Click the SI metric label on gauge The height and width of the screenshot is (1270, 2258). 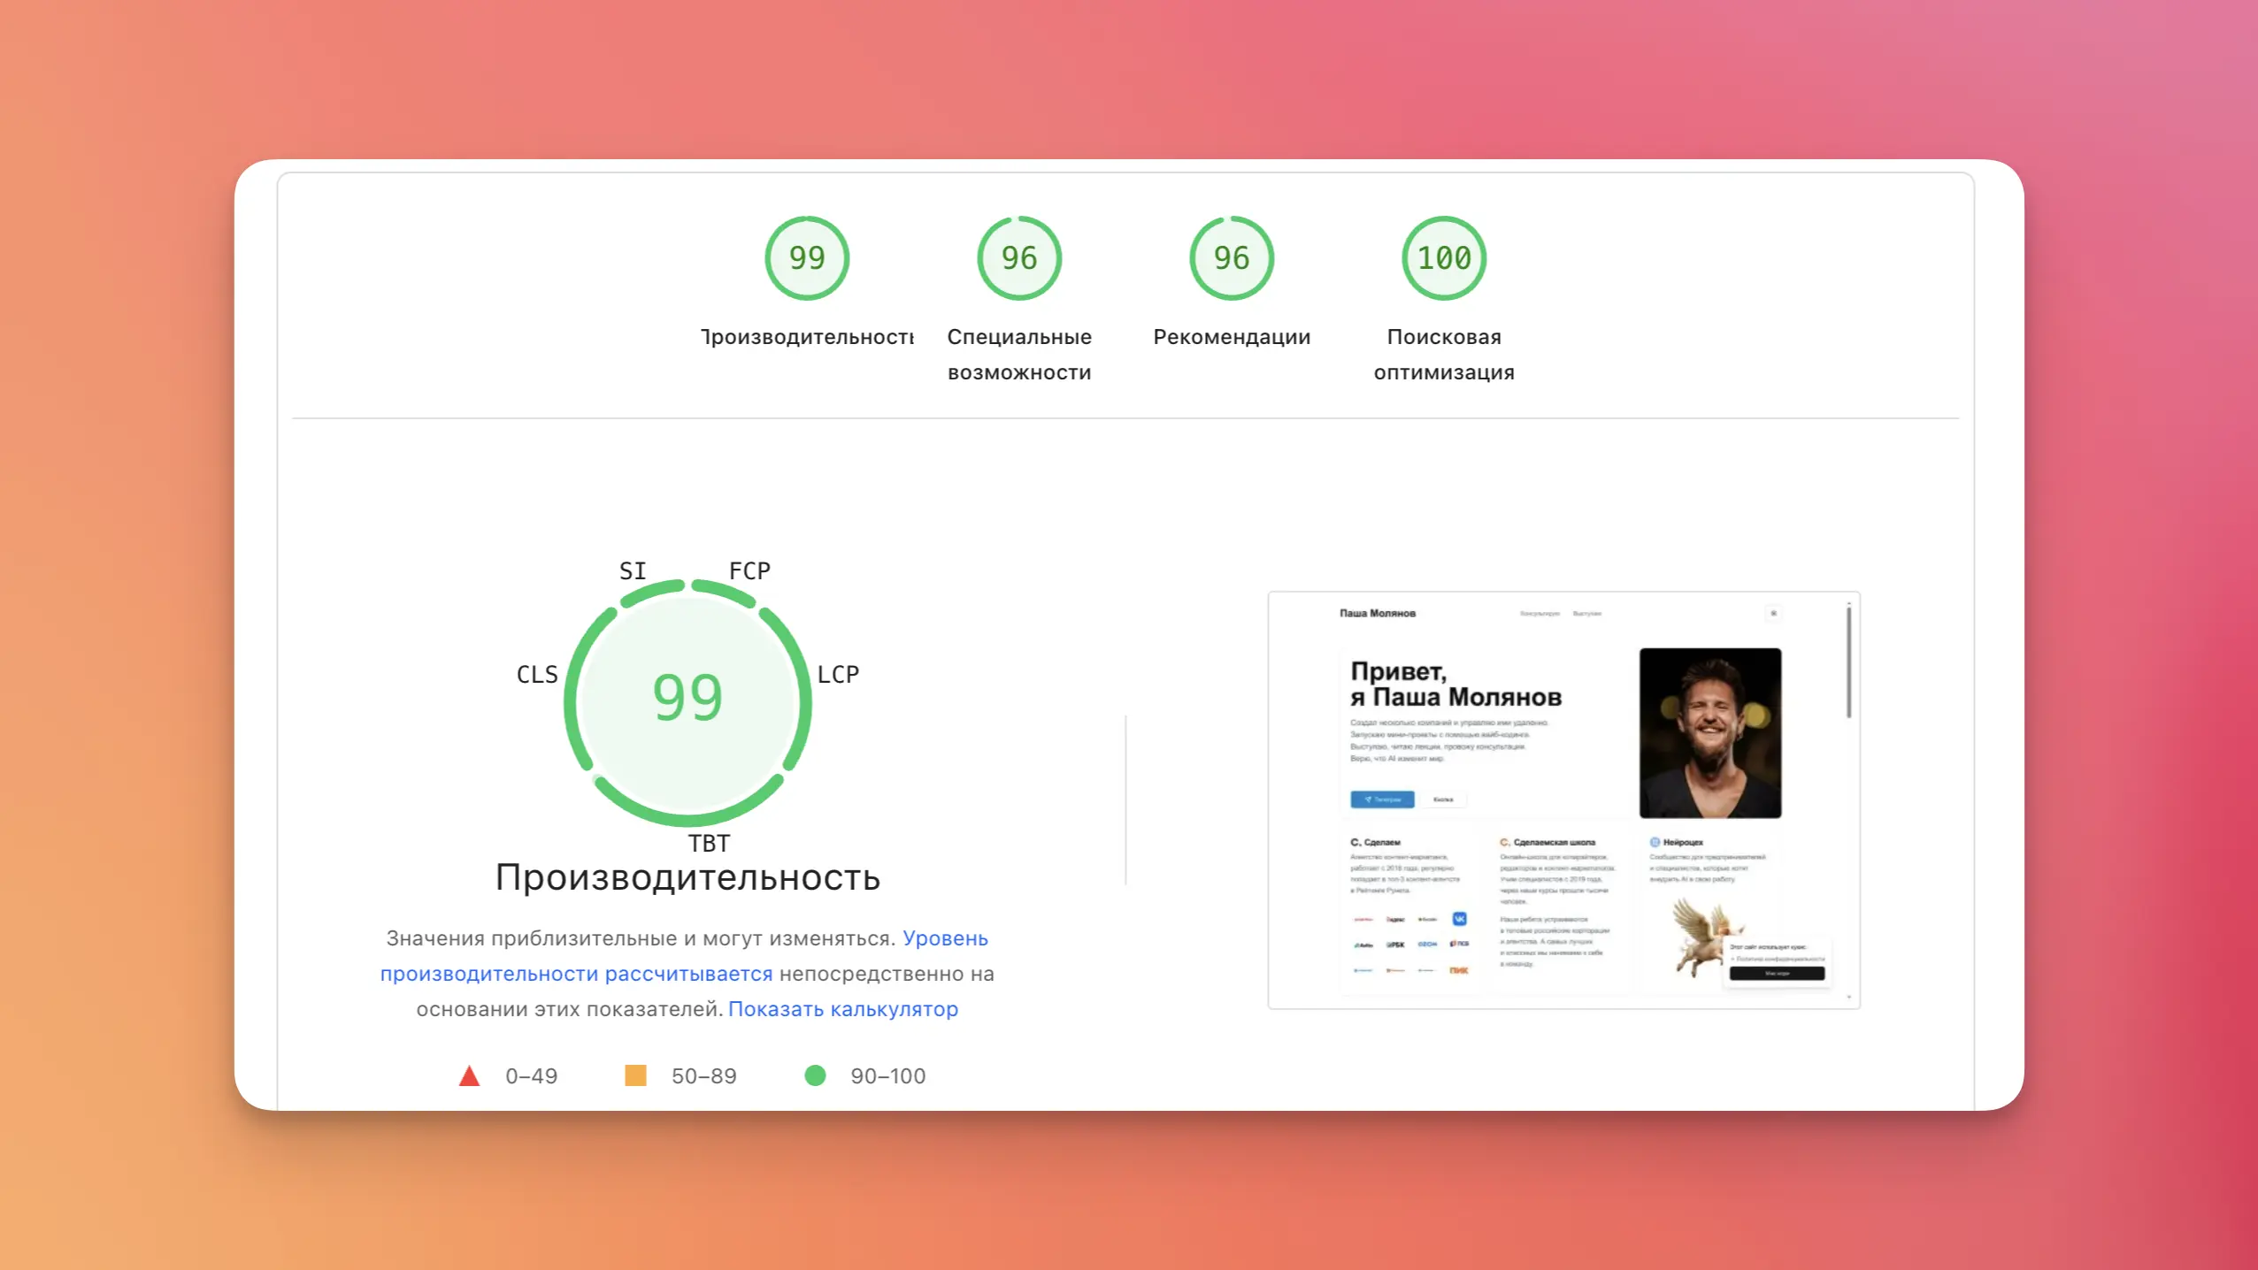click(633, 571)
